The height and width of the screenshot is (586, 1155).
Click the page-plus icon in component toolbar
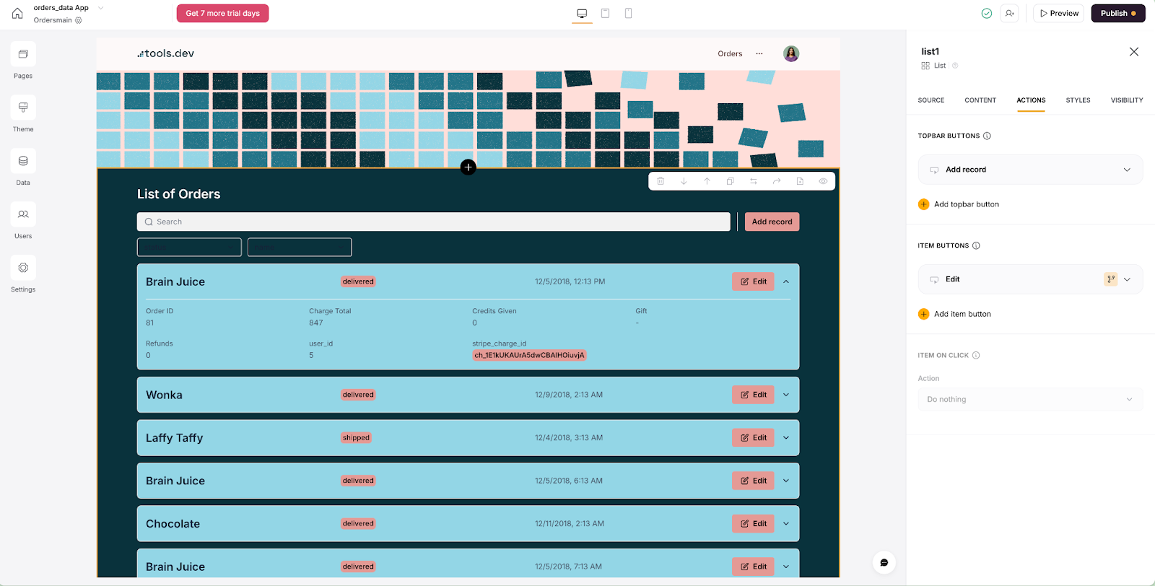800,181
